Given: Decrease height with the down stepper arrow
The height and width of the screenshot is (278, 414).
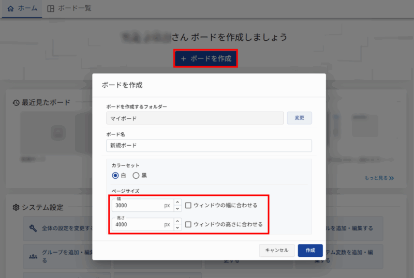Looking at the screenshot, I should (178, 228).
